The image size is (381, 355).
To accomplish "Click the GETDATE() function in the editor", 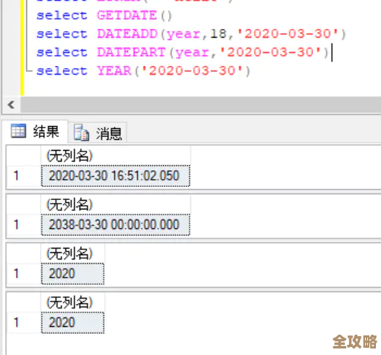I will pyautogui.click(x=135, y=16).
